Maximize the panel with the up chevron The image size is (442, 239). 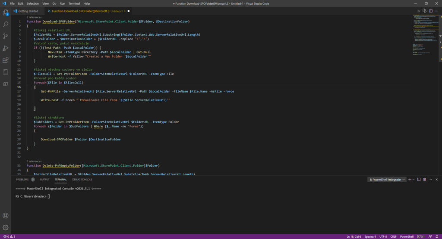tap(431, 180)
